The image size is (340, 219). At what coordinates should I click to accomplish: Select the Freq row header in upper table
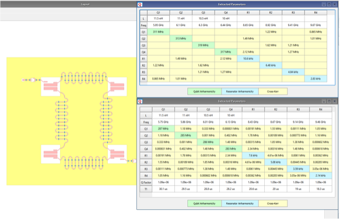coord(143,26)
